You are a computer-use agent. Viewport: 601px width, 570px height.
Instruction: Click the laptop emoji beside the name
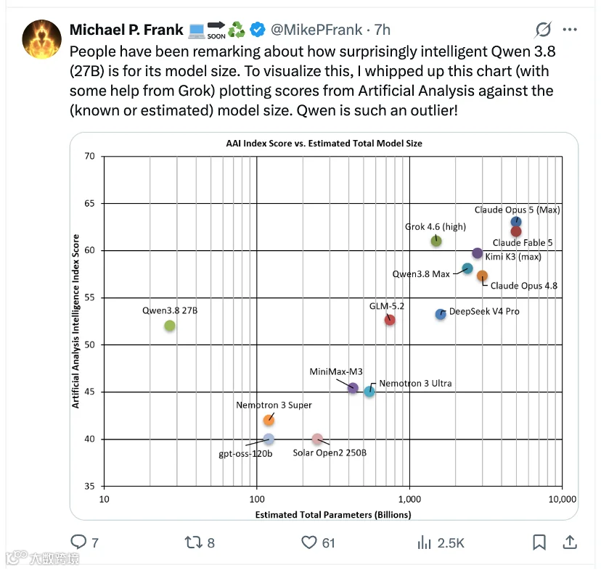[197, 31]
